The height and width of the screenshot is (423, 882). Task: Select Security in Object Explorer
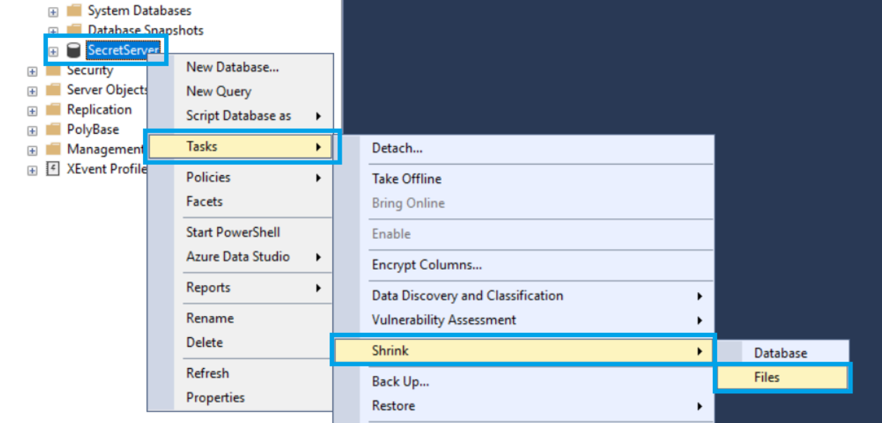89,70
